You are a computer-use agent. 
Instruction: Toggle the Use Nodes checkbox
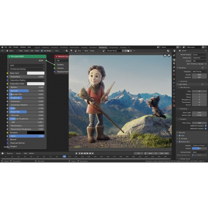pos(42,51)
